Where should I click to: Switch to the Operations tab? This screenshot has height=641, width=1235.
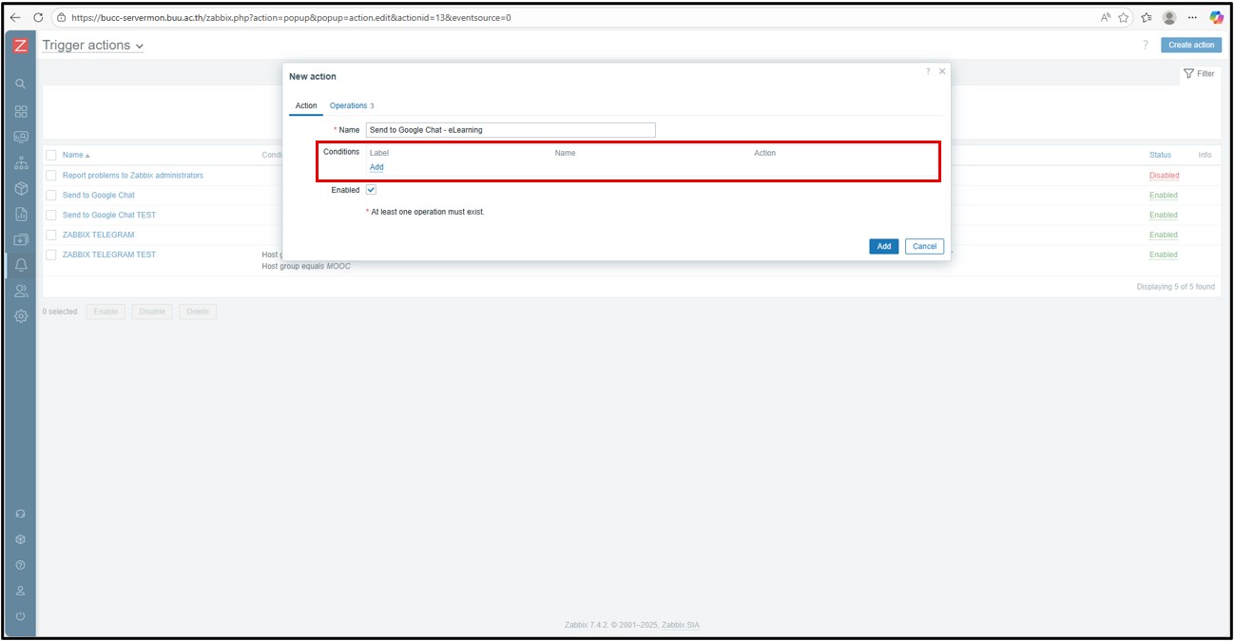click(351, 105)
